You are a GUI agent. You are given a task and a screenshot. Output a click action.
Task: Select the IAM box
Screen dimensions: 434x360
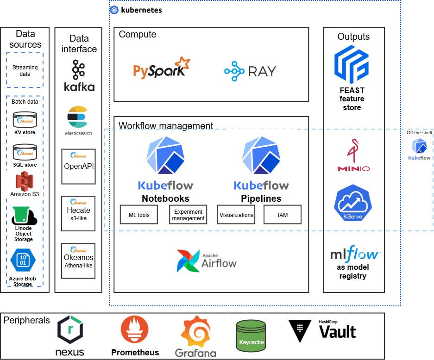click(283, 215)
